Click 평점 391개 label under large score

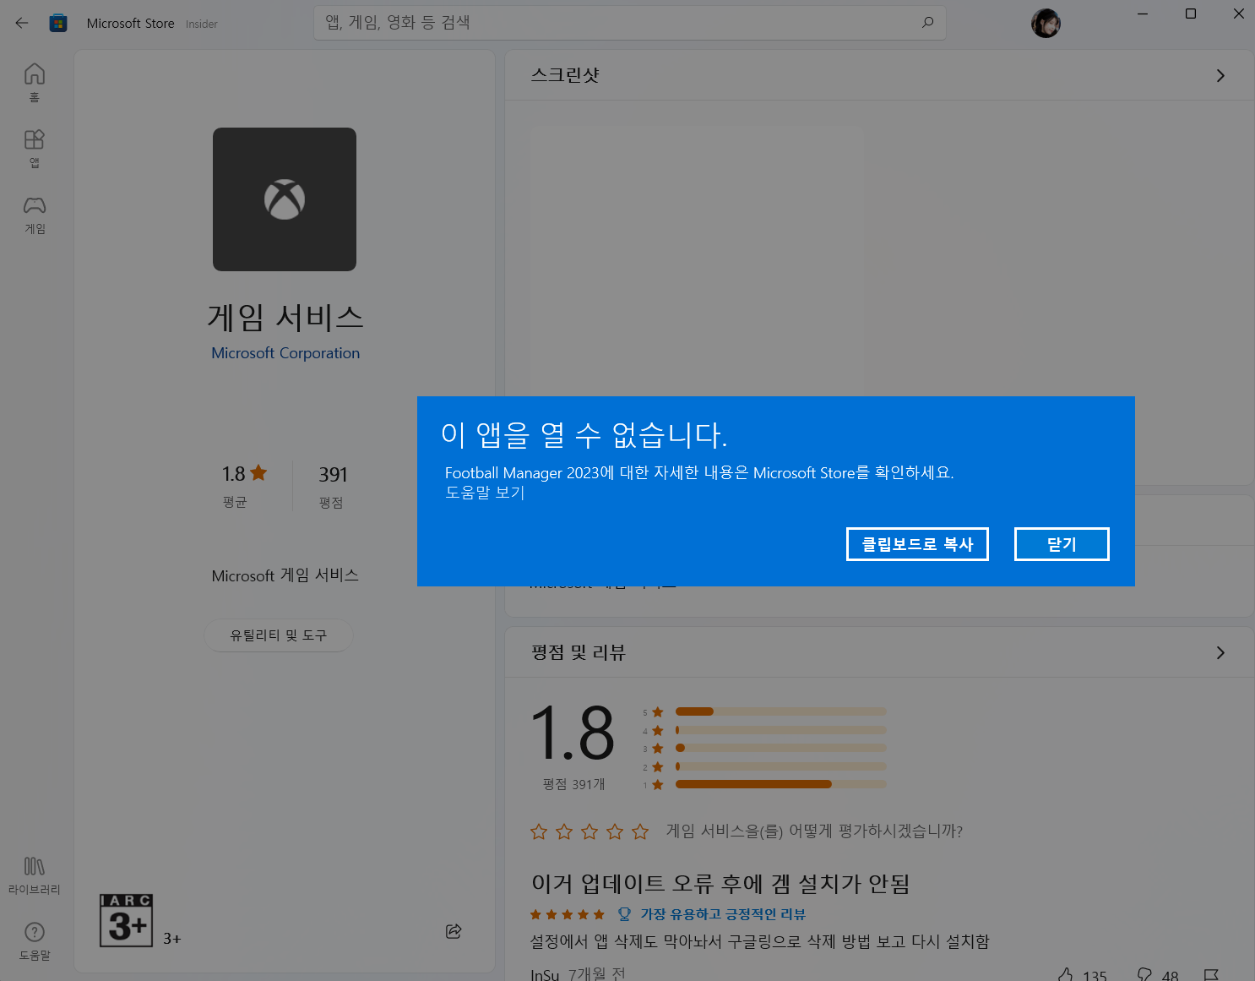coord(574,784)
